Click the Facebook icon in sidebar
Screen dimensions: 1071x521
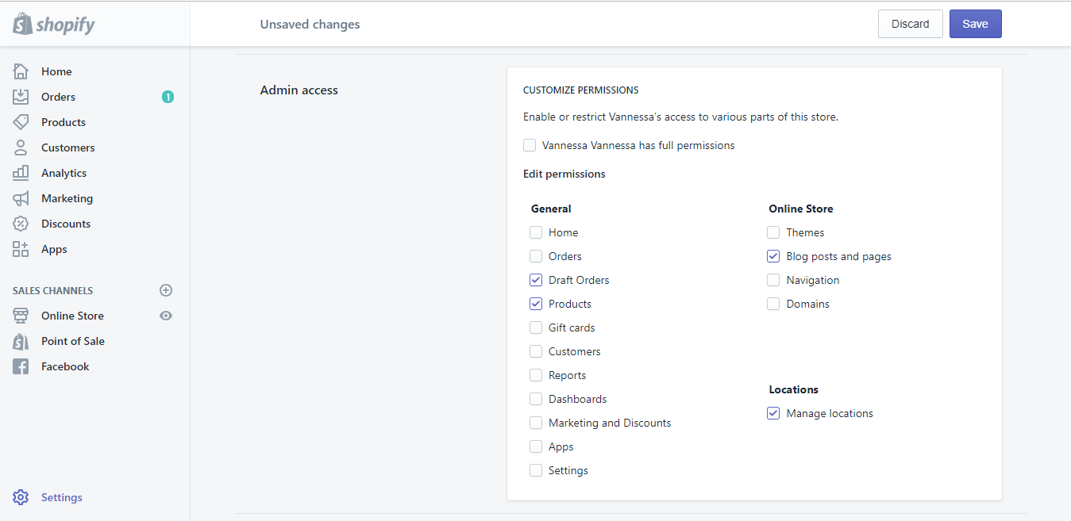21,366
